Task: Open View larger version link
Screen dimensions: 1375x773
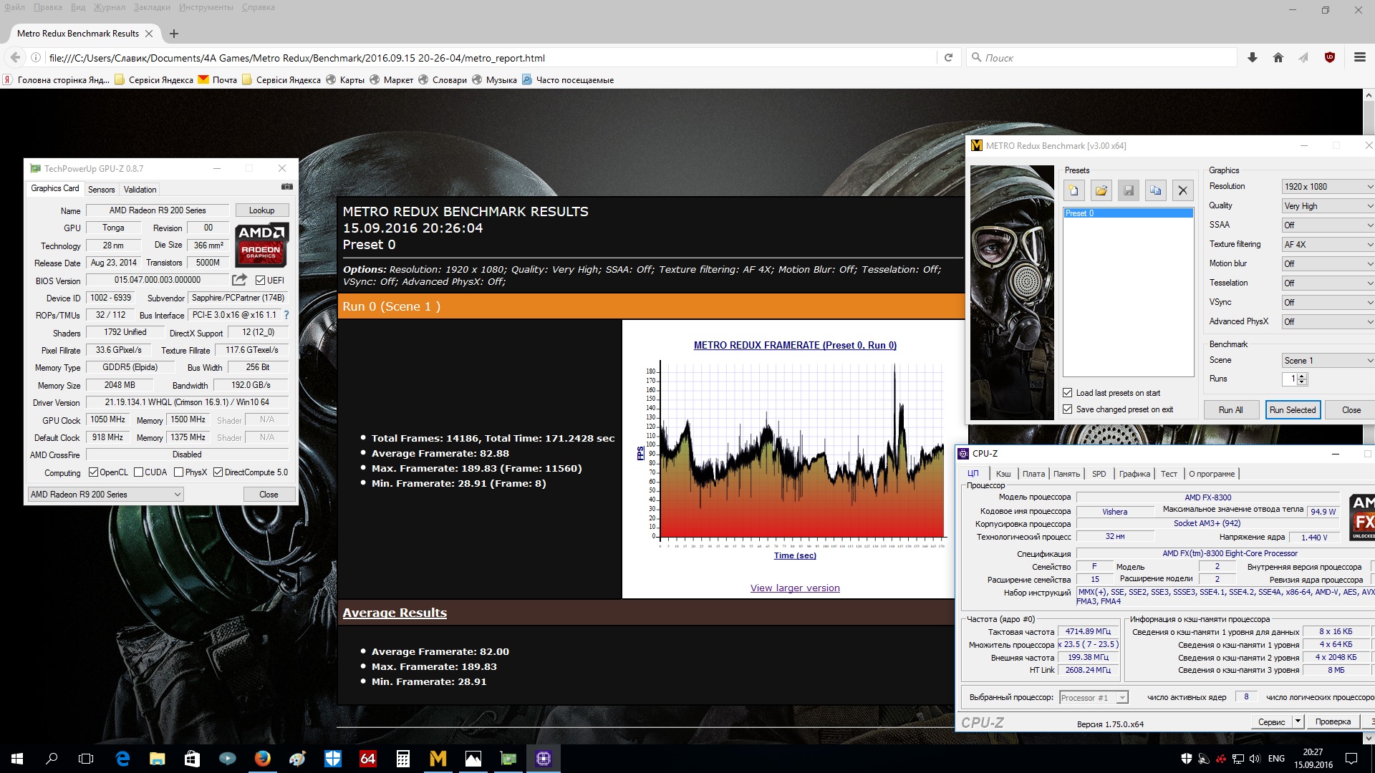Action: [x=795, y=588]
